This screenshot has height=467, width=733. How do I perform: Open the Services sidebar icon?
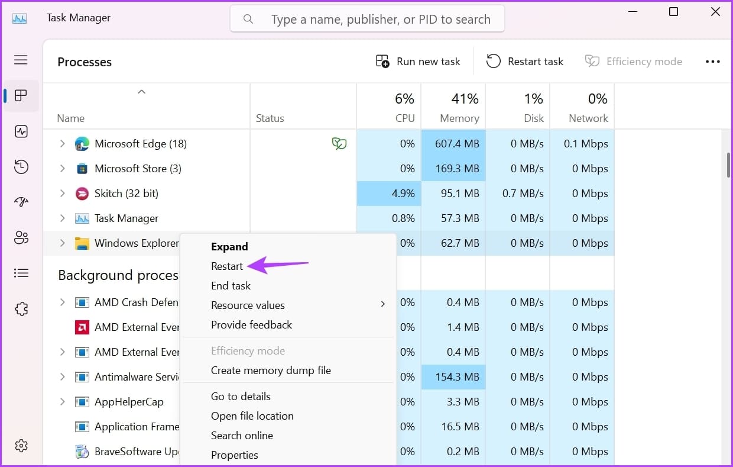click(x=21, y=308)
